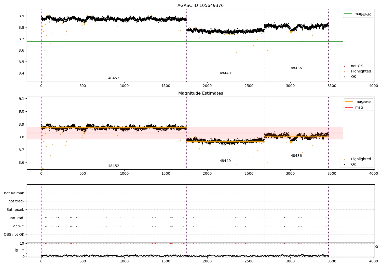This screenshot has height=267, width=382.
Task: Click 'Highlighted' legend entry in top plot
Action: pyautogui.click(x=358, y=71)
